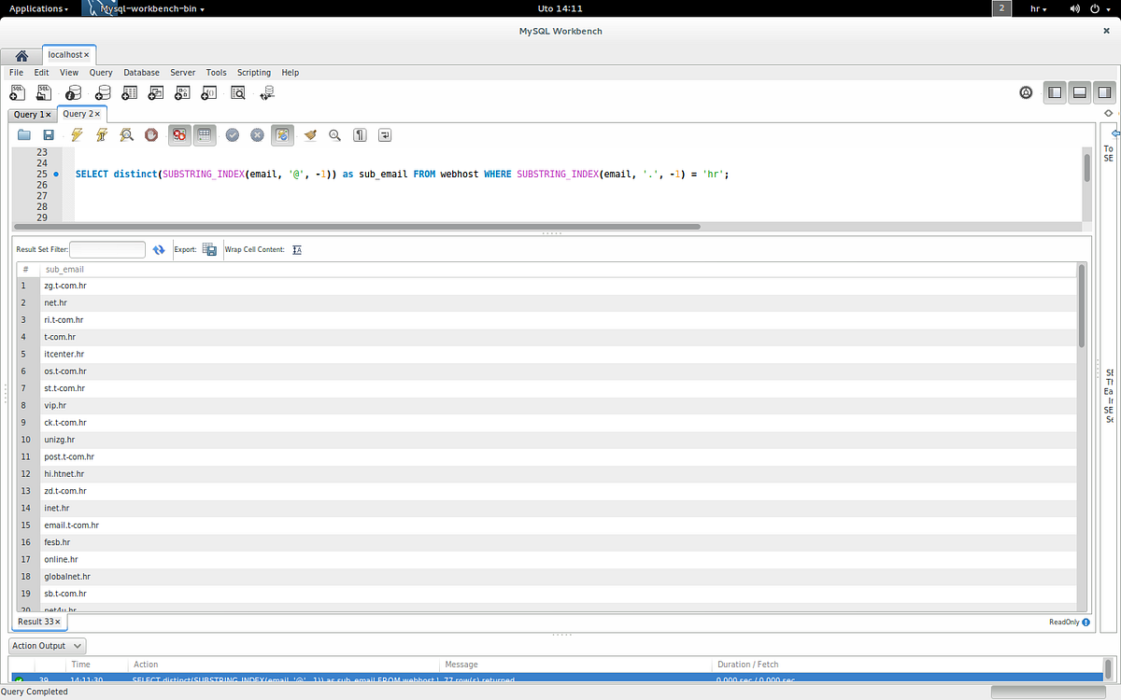
Task: Select the globalnet.hr result row
Action: pos(546,577)
